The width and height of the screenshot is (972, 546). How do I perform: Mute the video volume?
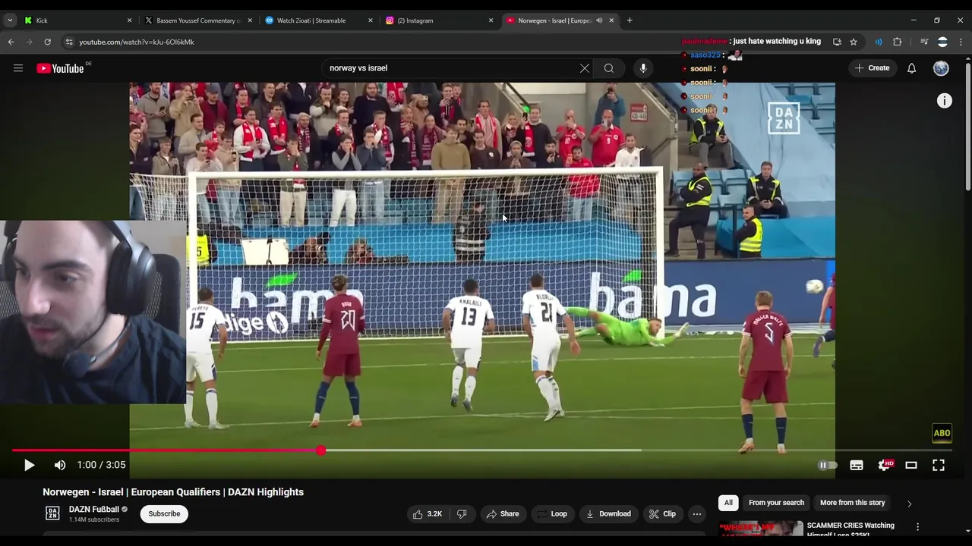click(60, 465)
